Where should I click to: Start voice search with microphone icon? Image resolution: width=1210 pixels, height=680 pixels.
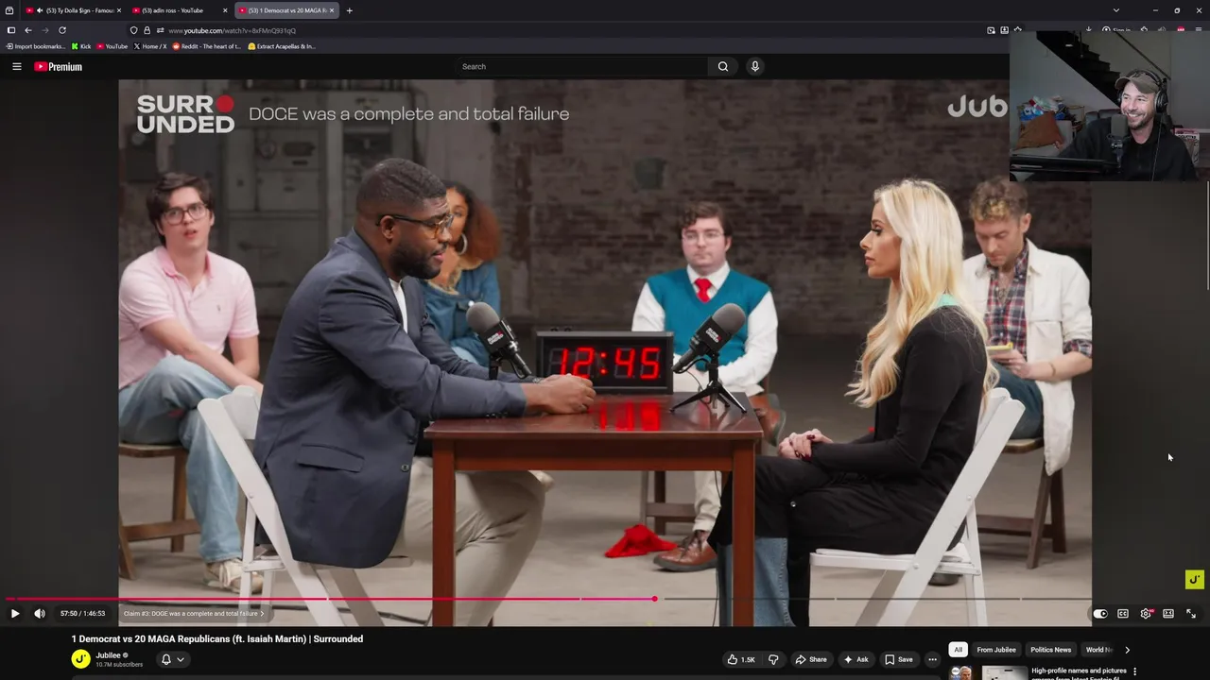(x=754, y=66)
